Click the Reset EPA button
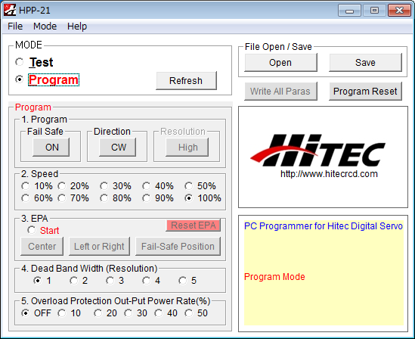The width and height of the screenshot is (415, 339). point(194,225)
